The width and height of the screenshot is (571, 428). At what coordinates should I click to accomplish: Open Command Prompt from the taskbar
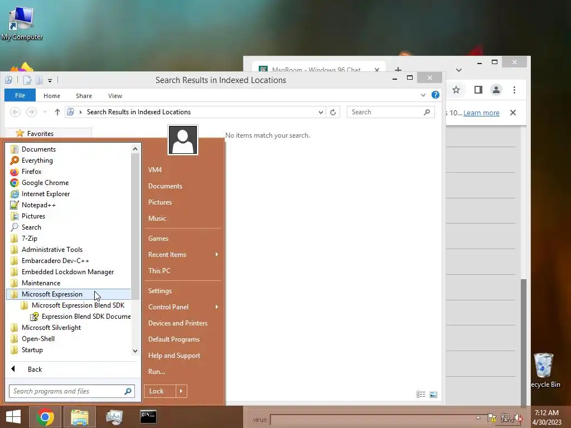pyautogui.click(x=148, y=417)
